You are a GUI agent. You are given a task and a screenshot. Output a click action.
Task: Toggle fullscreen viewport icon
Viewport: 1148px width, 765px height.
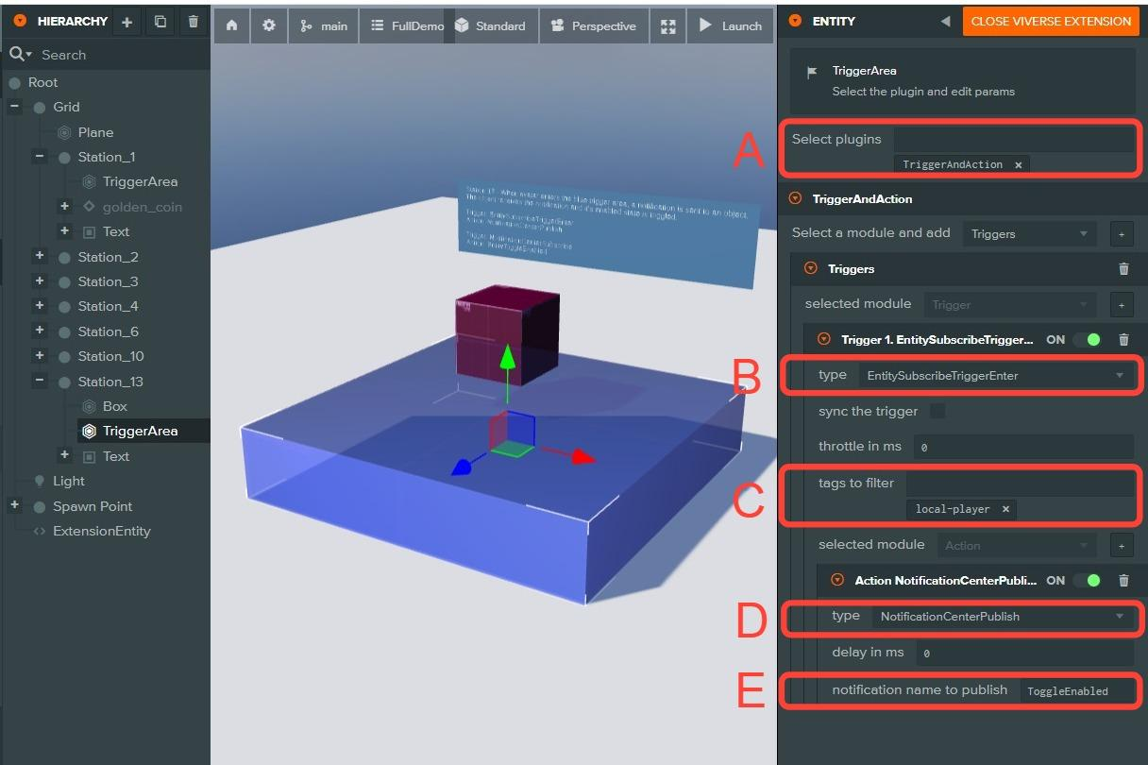[x=667, y=25]
